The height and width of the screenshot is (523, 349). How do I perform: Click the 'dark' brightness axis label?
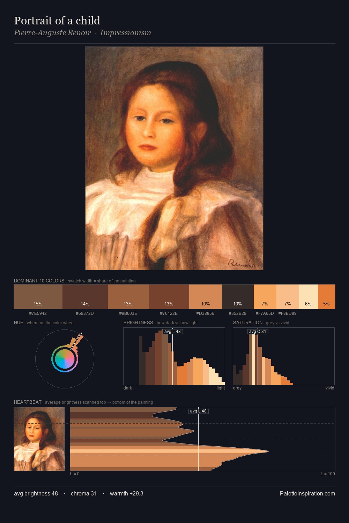tap(128, 388)
